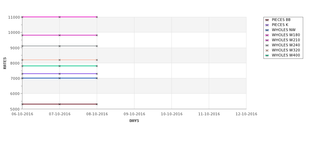Click the 12-10-2016 x-axis date label

click(x=246, y=114)
